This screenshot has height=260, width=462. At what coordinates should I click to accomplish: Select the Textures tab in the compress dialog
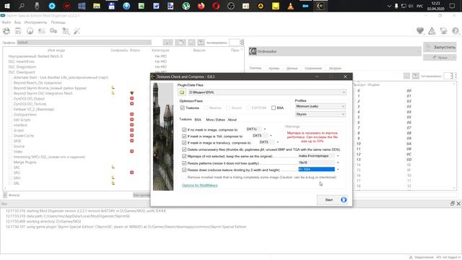tap(186, 119)
